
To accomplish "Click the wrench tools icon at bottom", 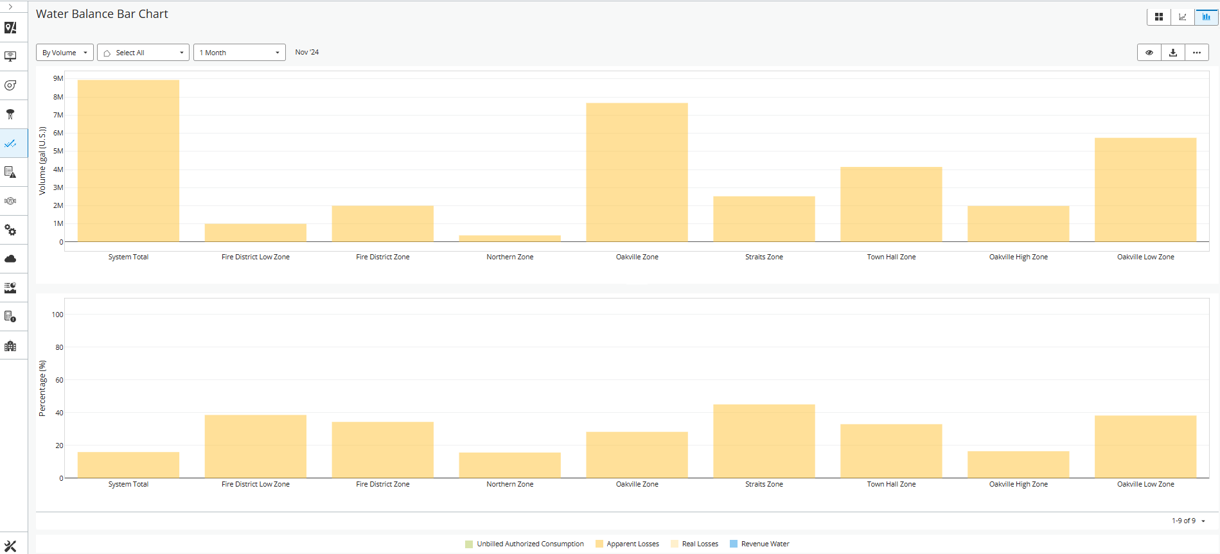I will click(10, 546).
